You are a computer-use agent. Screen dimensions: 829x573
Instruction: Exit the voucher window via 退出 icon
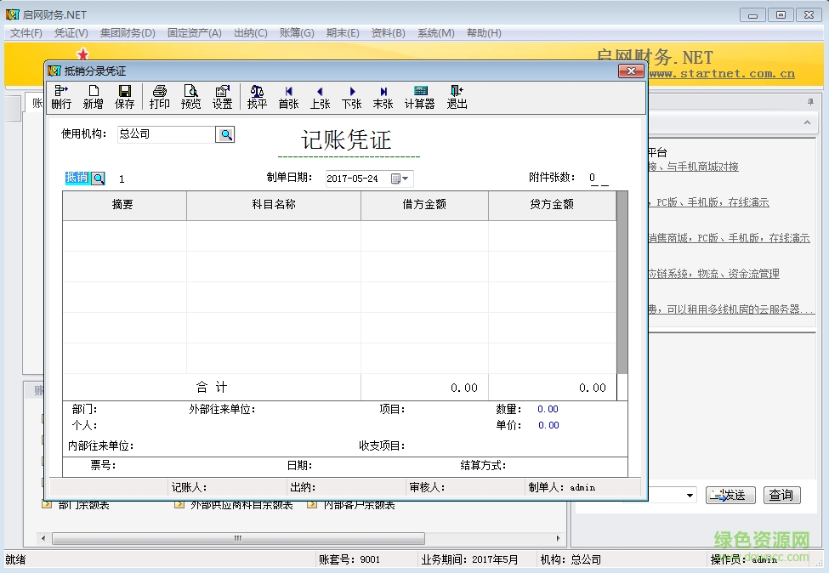[x=456, y=95]
